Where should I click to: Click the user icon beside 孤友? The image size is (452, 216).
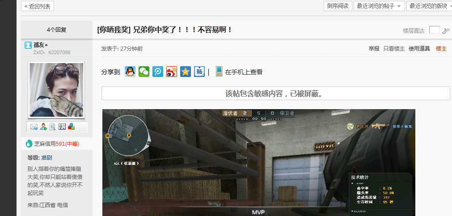pyautogui.click(x=28, y=45)
